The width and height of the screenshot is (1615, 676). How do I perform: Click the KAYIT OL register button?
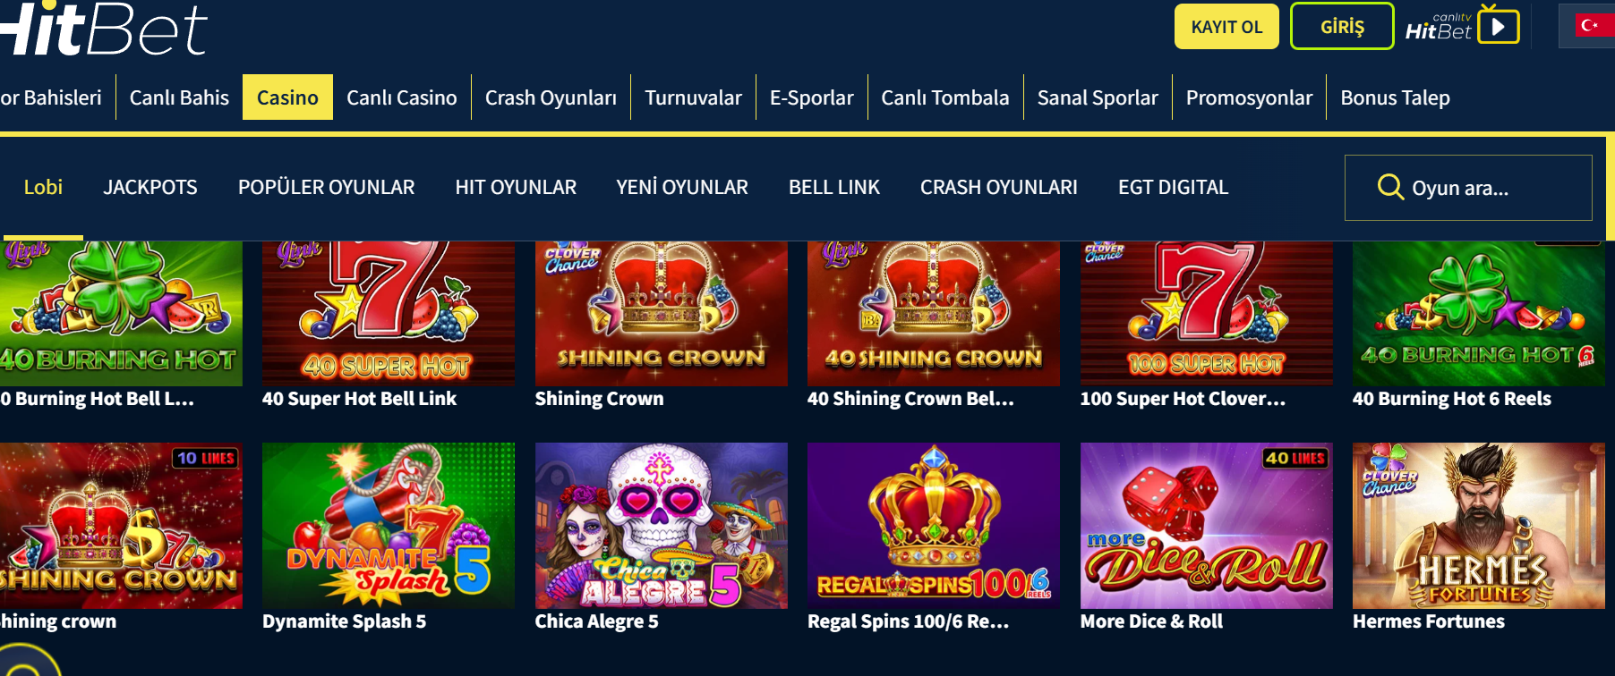(x=1226, y=26)
